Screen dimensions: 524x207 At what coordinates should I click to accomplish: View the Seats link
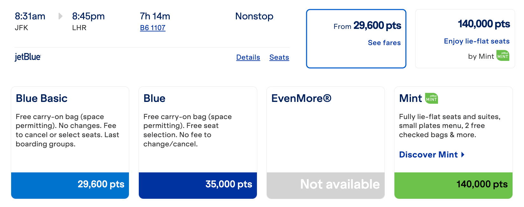(279, 57)
